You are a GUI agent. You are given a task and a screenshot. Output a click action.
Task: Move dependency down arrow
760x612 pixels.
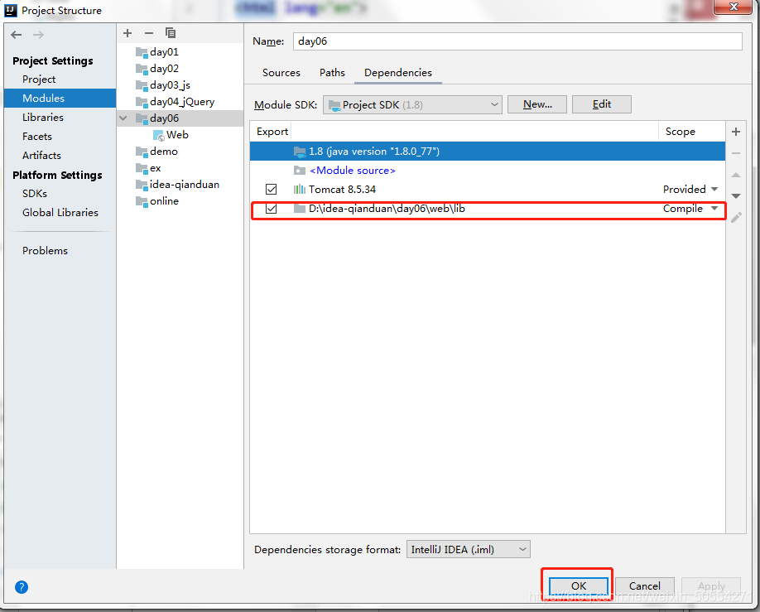[736, 196]
